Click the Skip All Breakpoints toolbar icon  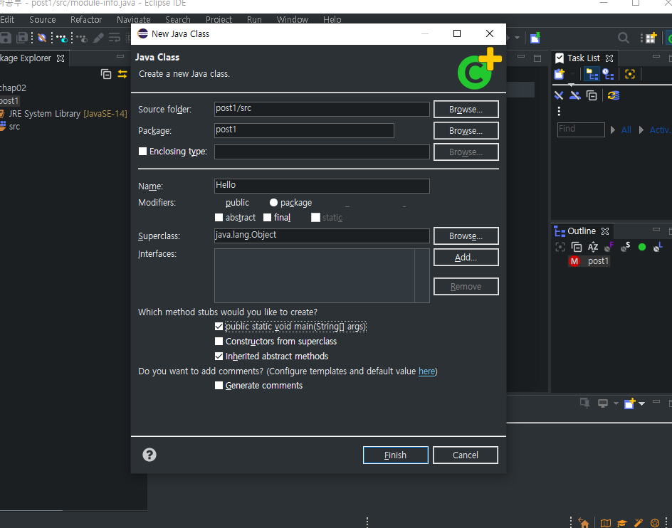click(41, 38)
